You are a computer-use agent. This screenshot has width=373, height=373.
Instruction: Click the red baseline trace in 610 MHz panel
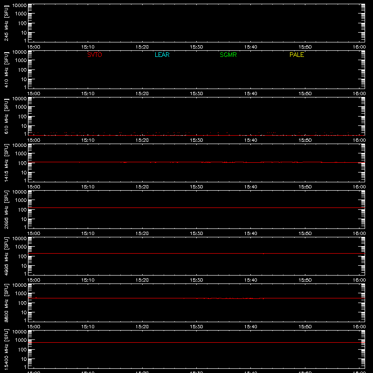[x=196, y=135]
